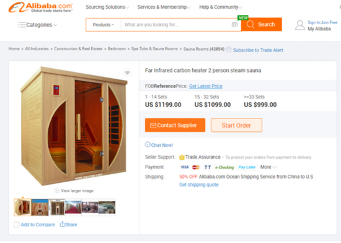Click the Subscribe to Trade Alert envelope icon
The width and height of the screenshot is (341, 243).
coord(229,50)
